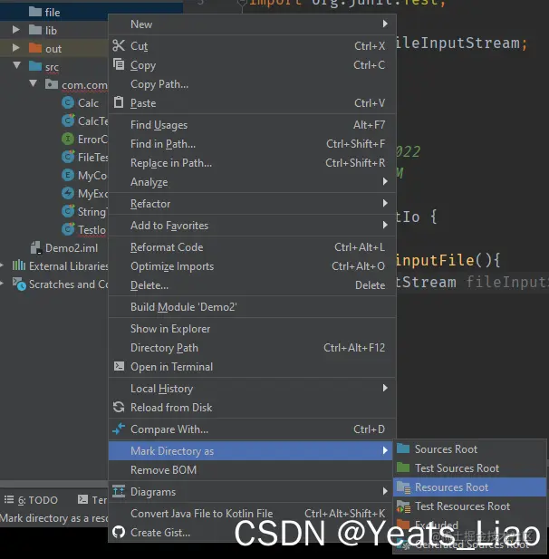Image resolution: width=549 pixels, height=559 pixels.
Task: Click the file folder icon in the tree
Action: pos(35,12)
